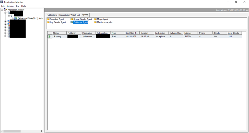The height and width of the screenshot is (133, 249).
Task: Restore down the Replication Monitor window
Action: 236,2
